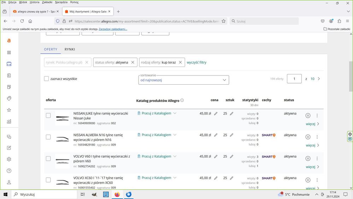Open a new browser tab
Viewport: 353px width, 199px height.
[x=118, y=11]
